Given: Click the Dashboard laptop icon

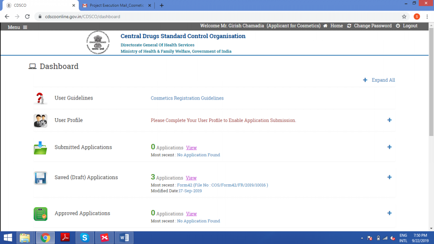Looking at the screenshot, I should (32, 67).
